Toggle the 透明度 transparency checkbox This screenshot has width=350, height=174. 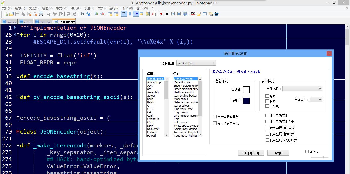pos(307,151)
